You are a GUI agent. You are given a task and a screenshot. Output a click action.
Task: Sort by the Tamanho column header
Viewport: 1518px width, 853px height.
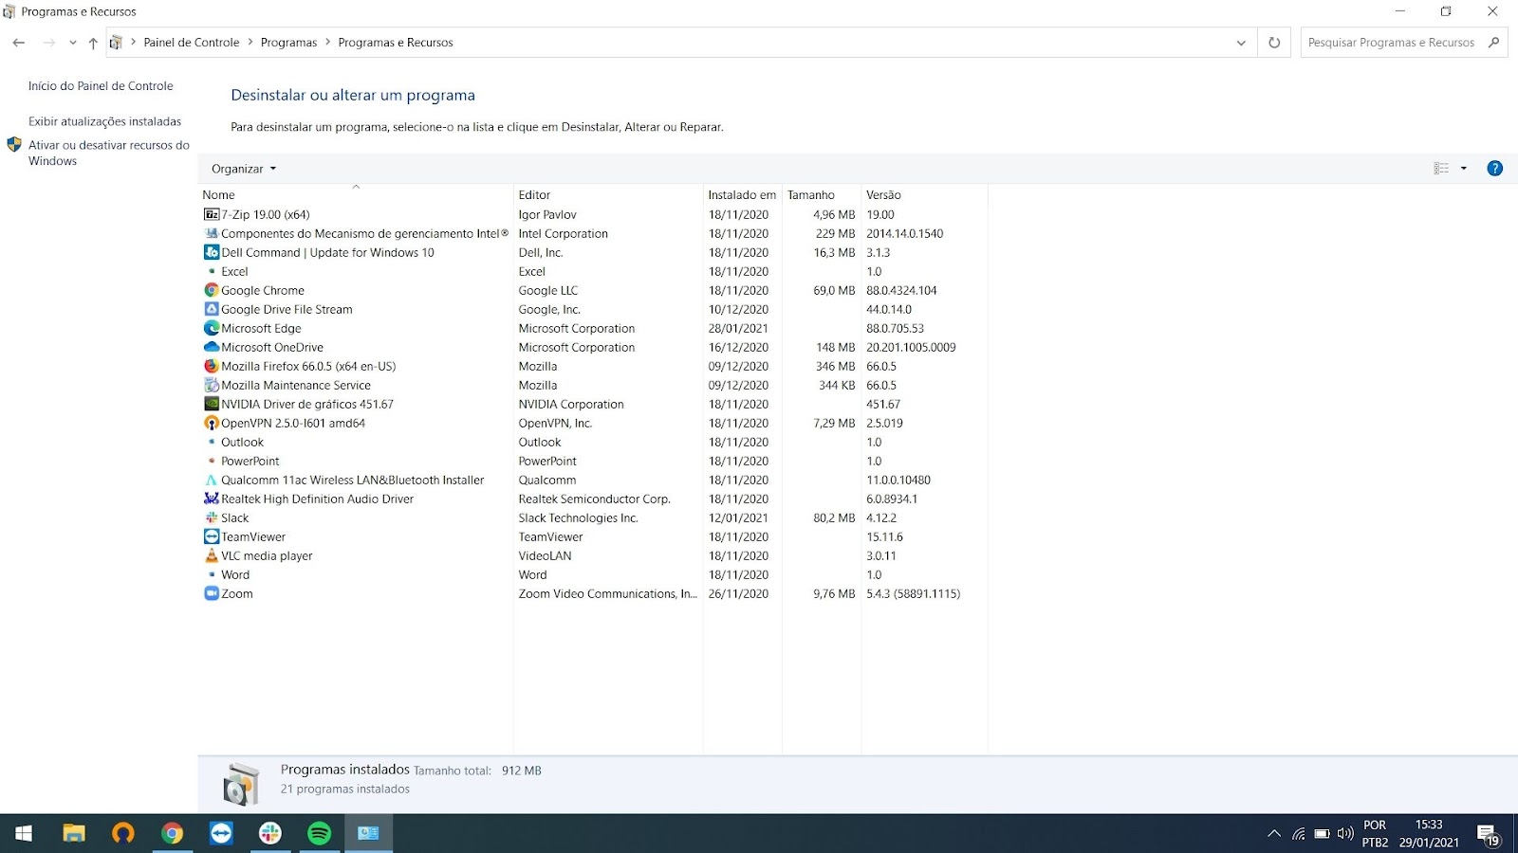click(822, 195)
